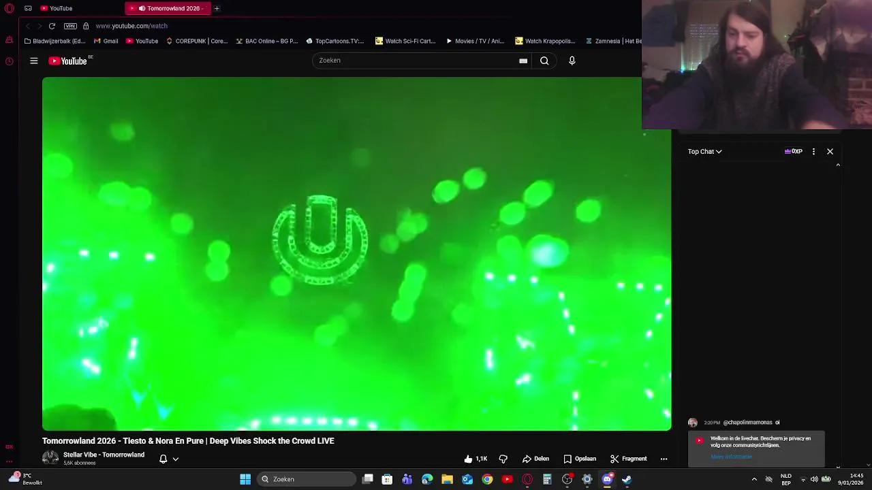The image size is (872, 490).
Task: Open the Stellar Vibe channel avatar
Action: pyautogui.click(x=50, y=458)
